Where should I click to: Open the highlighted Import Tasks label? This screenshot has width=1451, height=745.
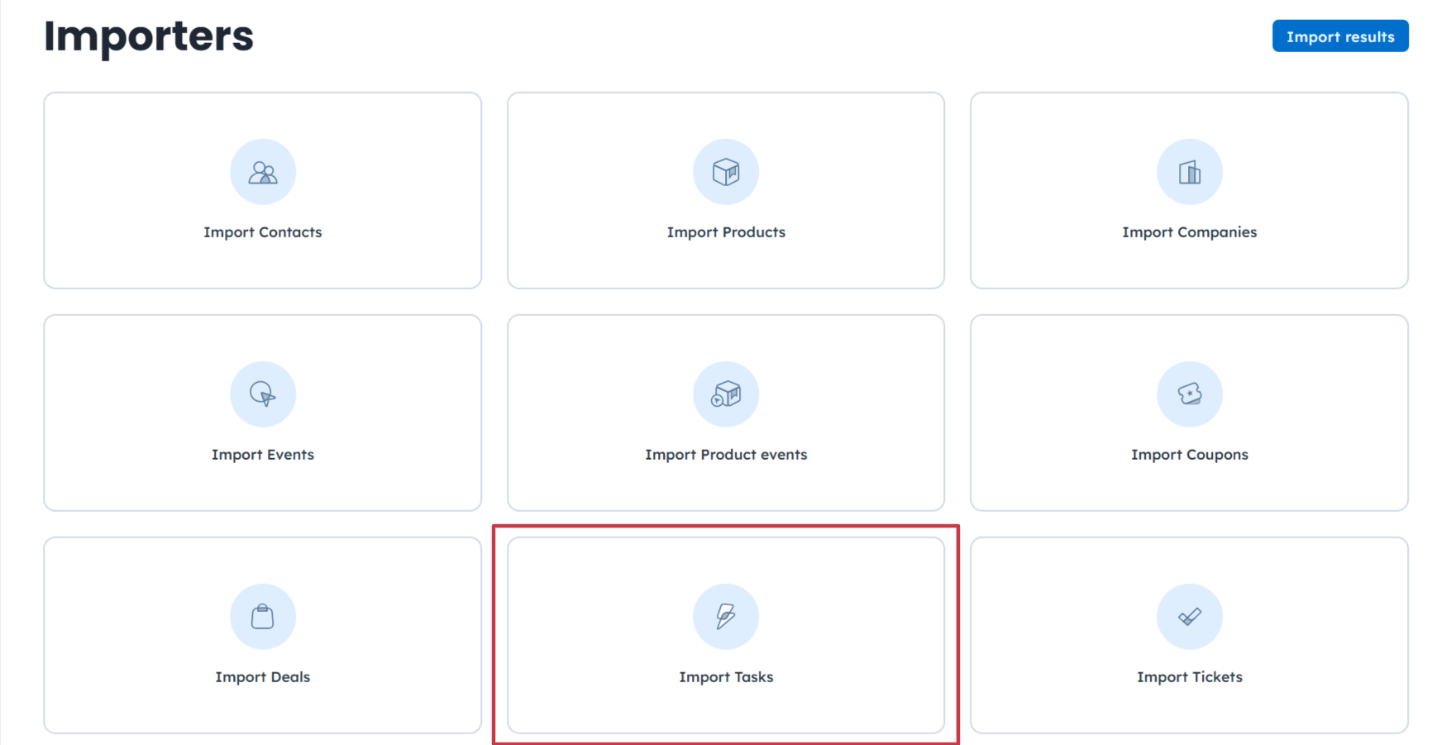click(726, 677)
